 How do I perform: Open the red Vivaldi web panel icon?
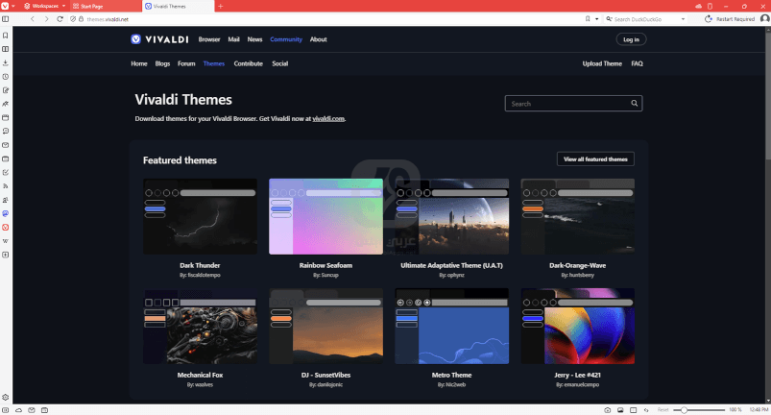(x=6, y=227)
